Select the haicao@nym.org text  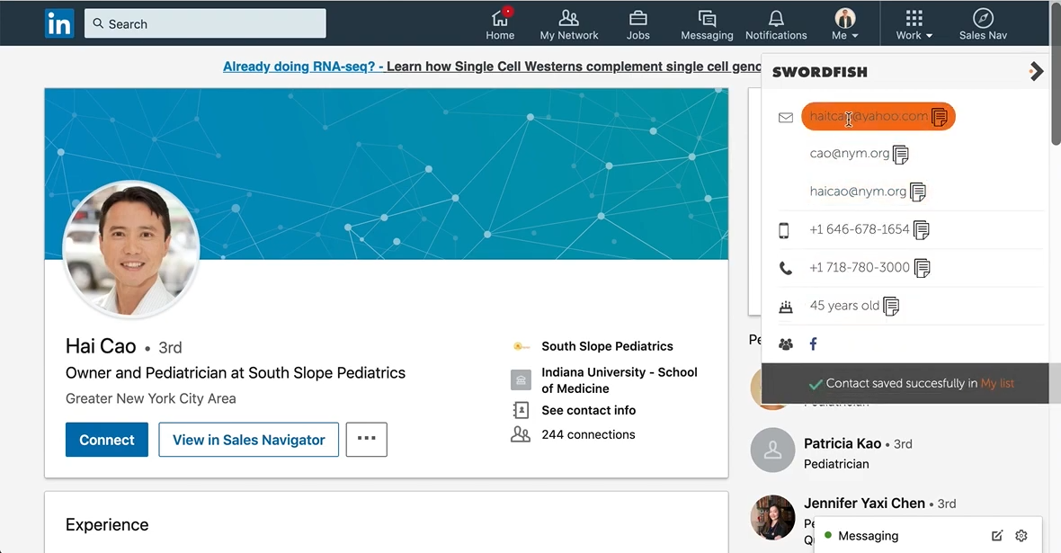click(857, 192)
